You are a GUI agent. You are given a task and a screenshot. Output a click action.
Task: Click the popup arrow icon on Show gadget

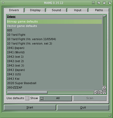pos(42,98)
